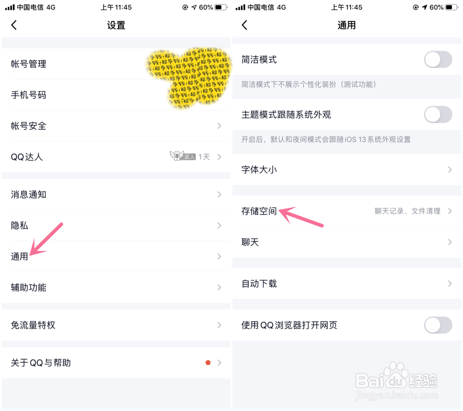This screenshot has height=411, width=463.
Task: Expand 字体大小 via its chevron
Action: 450,169
